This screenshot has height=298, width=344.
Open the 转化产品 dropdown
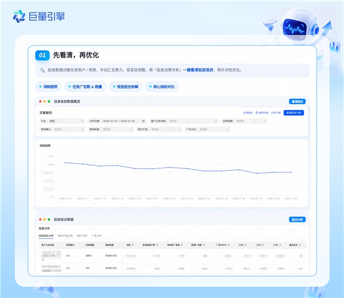[159, 129]
